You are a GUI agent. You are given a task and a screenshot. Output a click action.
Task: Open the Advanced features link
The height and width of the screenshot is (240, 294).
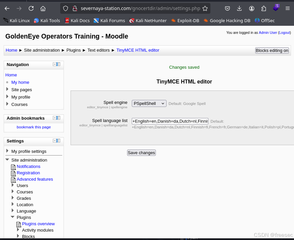pyautogui.click(x=35, y=179)
